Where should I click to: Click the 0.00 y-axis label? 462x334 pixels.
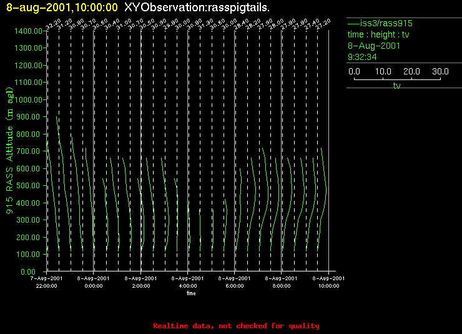28,271
